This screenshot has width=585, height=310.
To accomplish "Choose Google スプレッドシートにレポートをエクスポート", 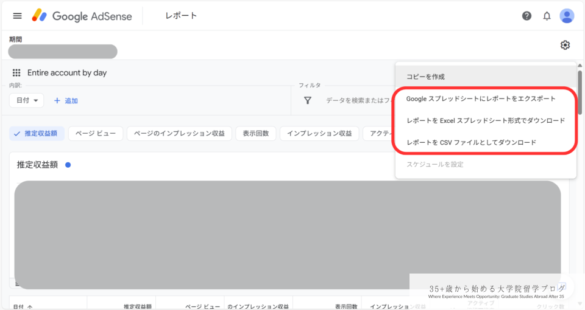I will pos(481,98).
